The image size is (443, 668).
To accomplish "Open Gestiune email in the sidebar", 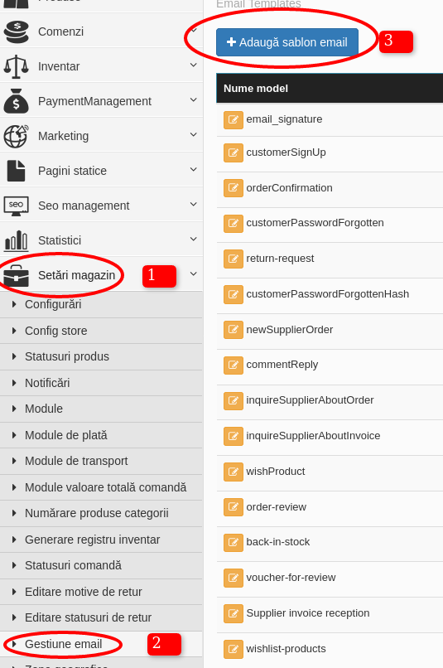I will click(x=101, y=644).
